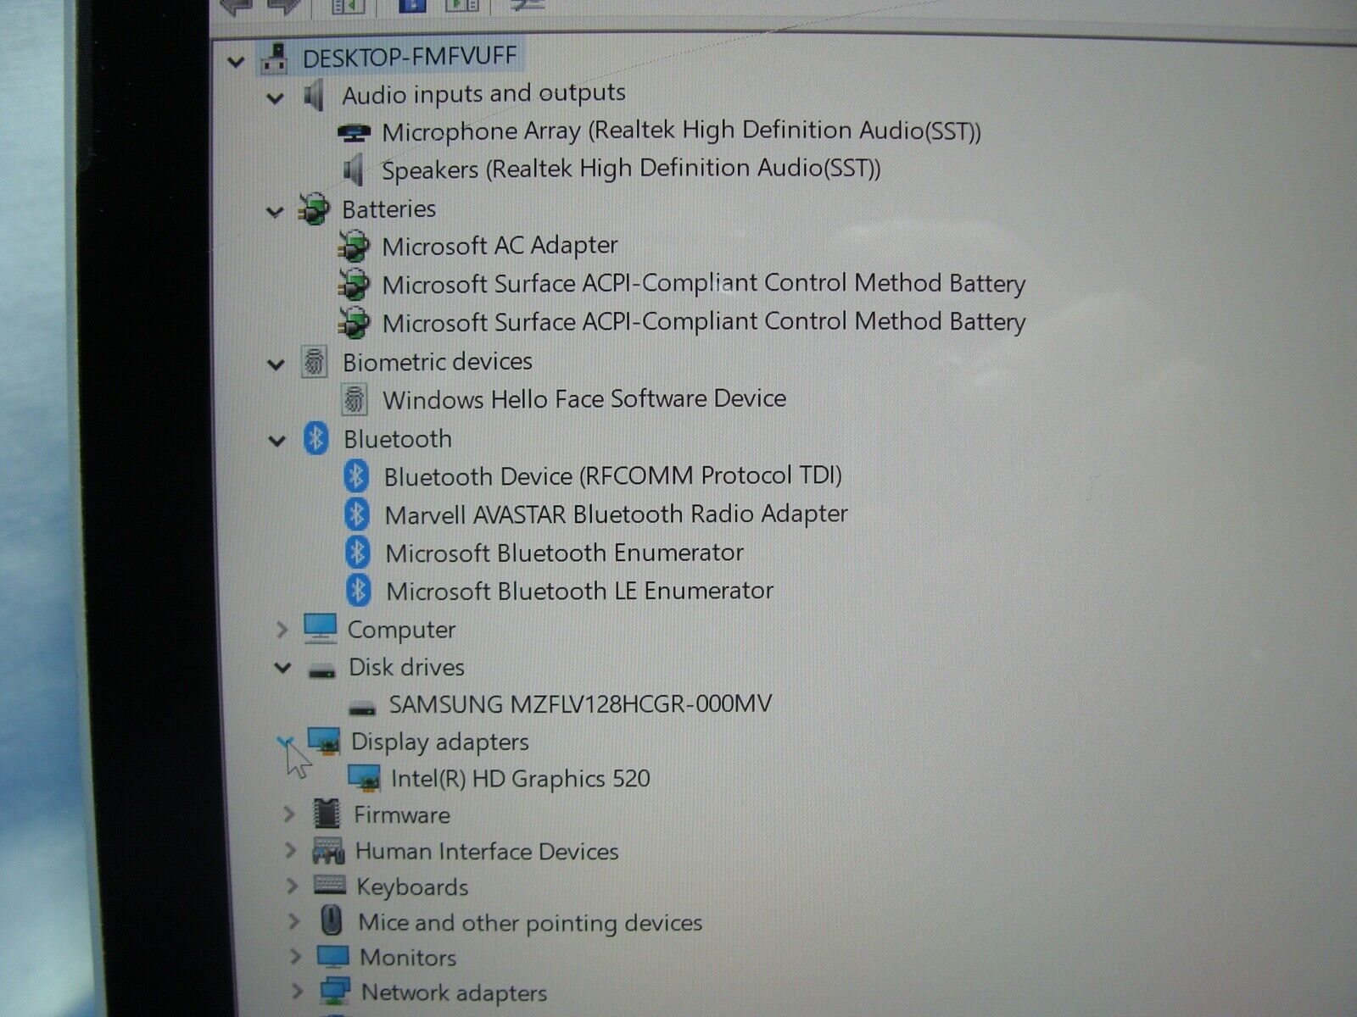Screen dimensions: 1357x1017
Task: Click the RFCOMM Protocol TDI Bluetooth icon
Action: click(x=356, y=475)
